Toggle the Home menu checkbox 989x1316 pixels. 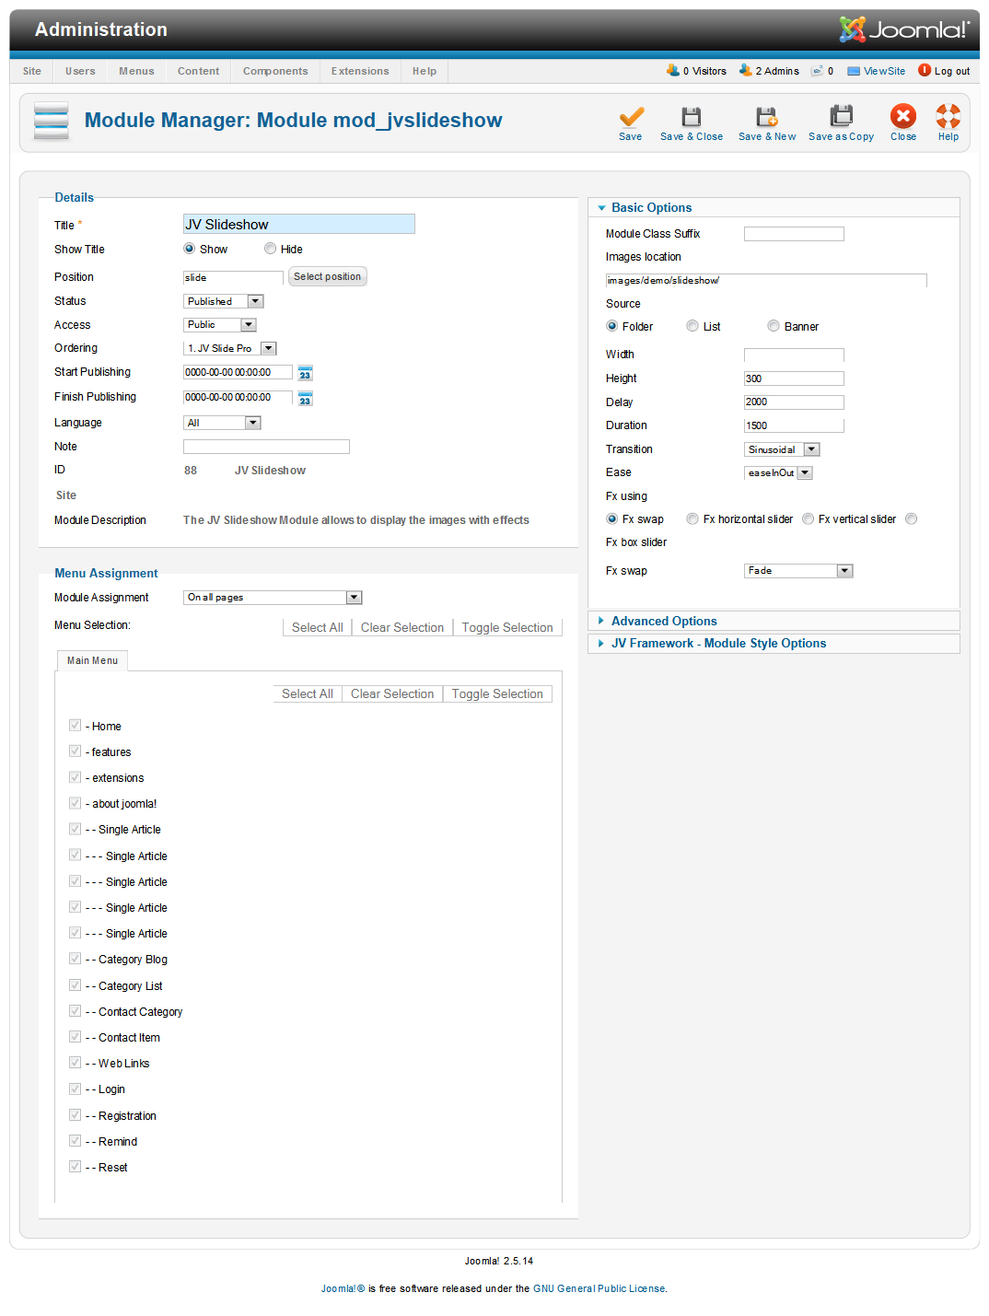(76, 726)
